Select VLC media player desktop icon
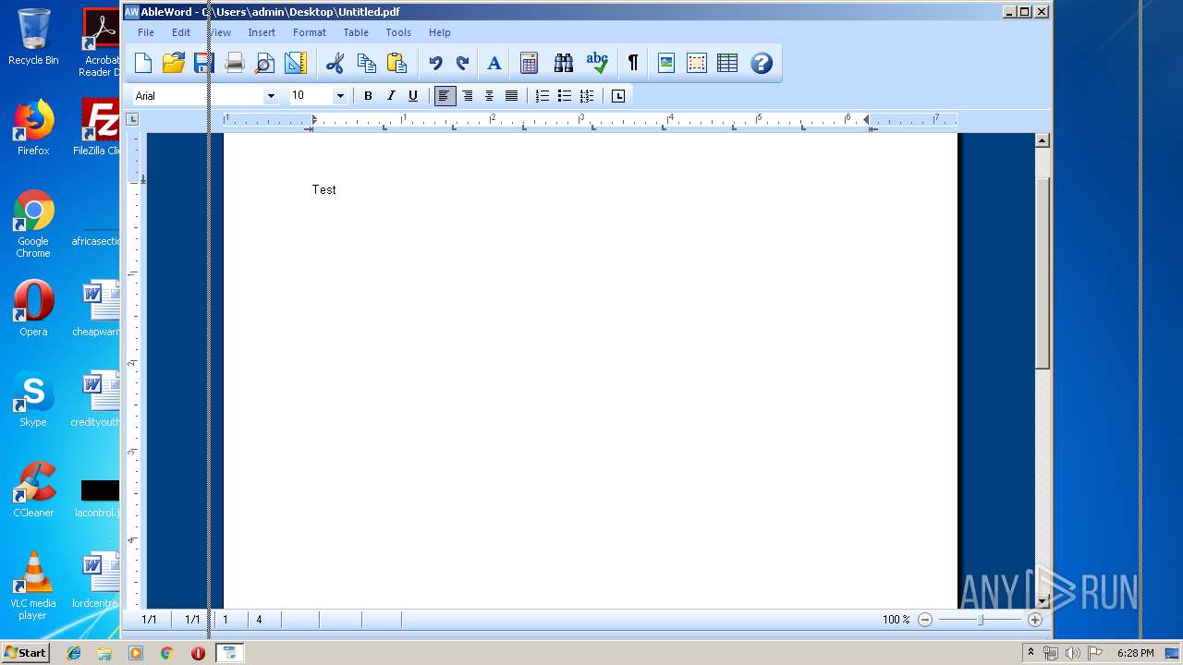Image resolution: width=1183 pixels, height=665 pixels. [33, 586]
